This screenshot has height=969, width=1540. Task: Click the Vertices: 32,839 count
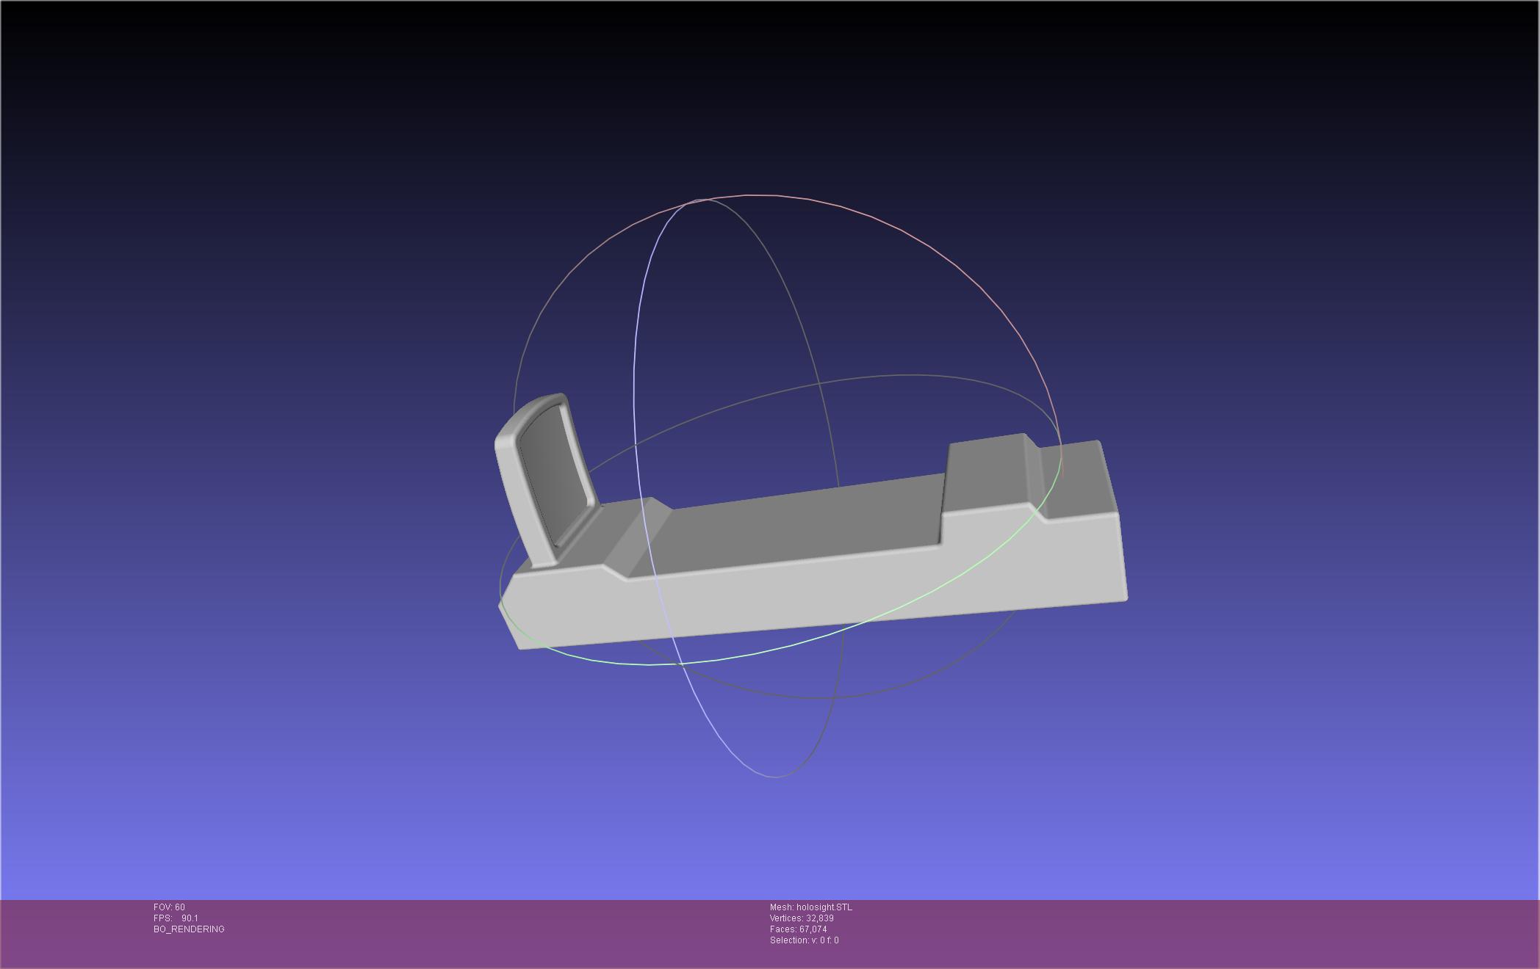801,918
